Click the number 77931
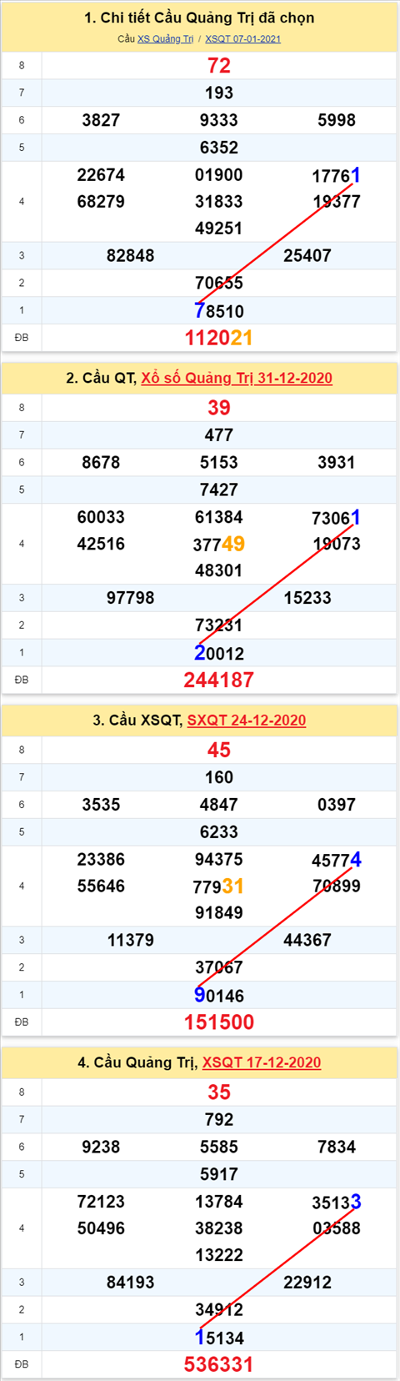This screenshot has height=1381, width=400. (x=219, y=886)
